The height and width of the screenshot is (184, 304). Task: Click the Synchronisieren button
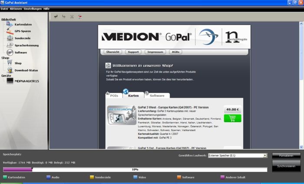pyautogui.click(x=286, y=166)
